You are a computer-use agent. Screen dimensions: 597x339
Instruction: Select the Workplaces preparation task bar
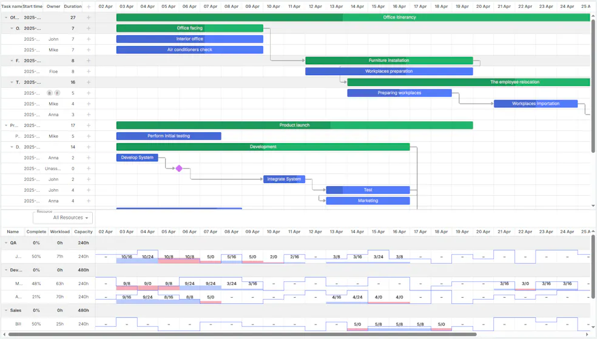coord(389,71)
